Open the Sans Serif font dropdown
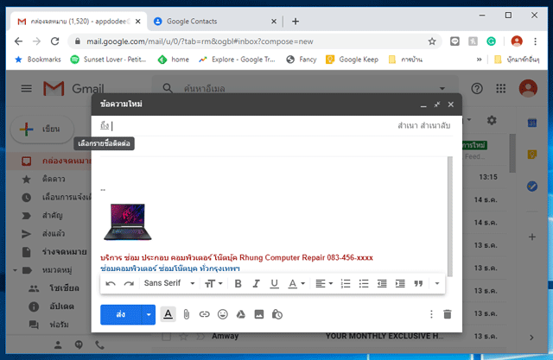 point(169,283)
